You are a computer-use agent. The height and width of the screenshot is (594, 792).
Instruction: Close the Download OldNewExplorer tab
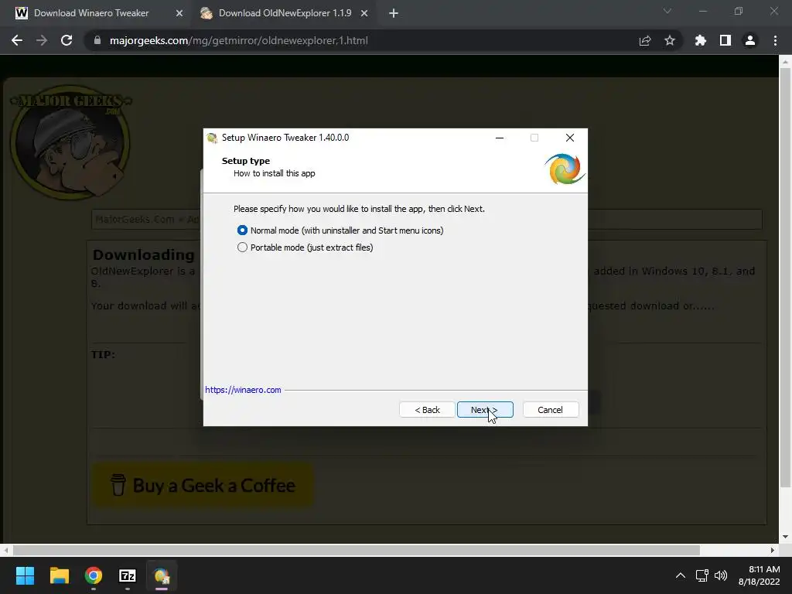pyautogui.click(x=364, y=14)
